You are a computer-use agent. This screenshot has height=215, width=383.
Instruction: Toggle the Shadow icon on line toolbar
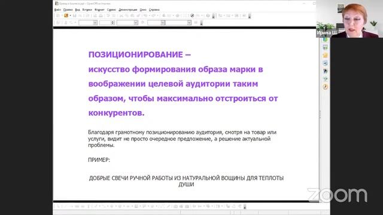196,23
